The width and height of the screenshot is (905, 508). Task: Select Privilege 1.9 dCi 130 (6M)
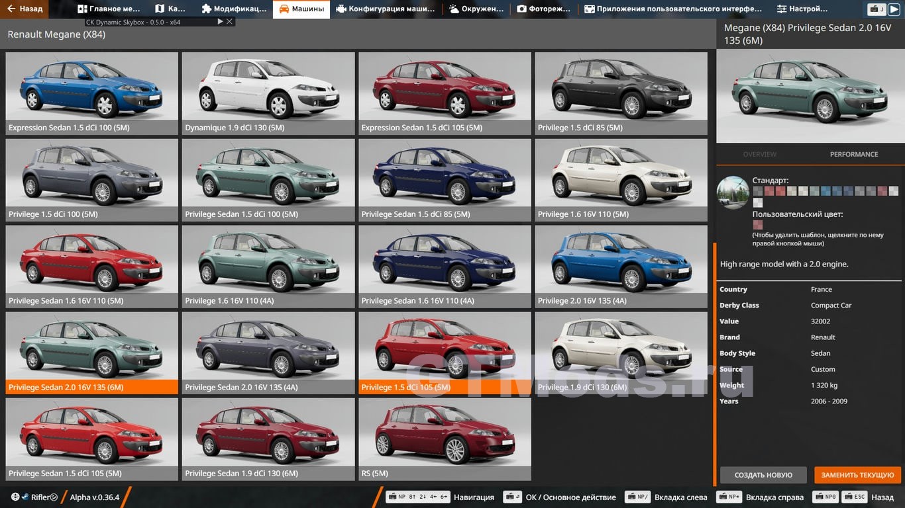coord(621,353)
